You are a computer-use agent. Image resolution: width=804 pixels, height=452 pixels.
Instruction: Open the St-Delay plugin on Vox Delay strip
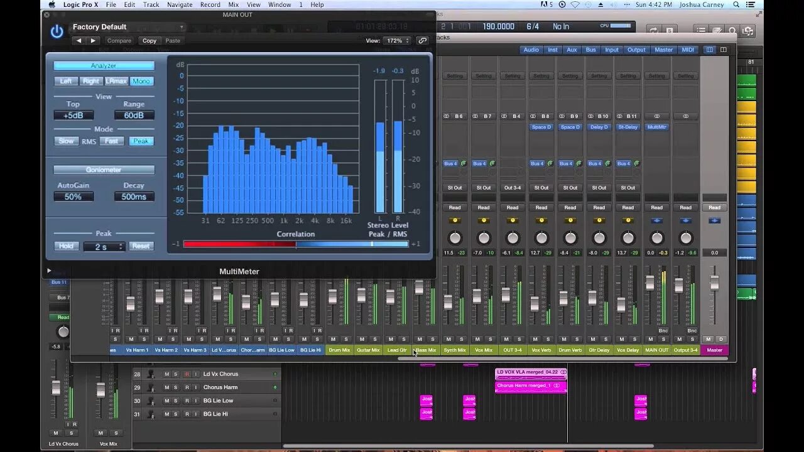pos(628,127)
